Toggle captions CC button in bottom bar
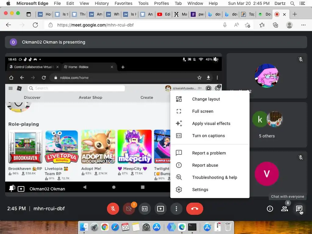This screenshot has height=234, width=312. coord(145,208)
